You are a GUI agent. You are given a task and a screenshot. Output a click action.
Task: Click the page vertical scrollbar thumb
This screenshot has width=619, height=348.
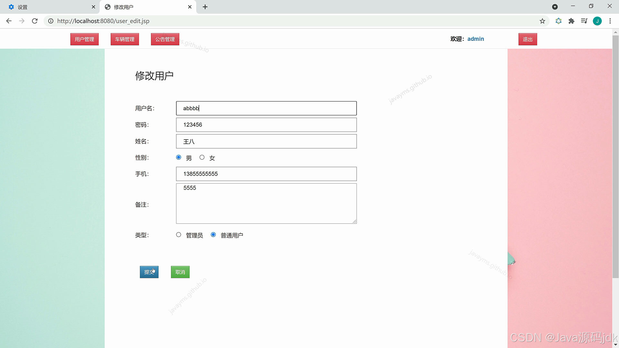pos(615,157)
